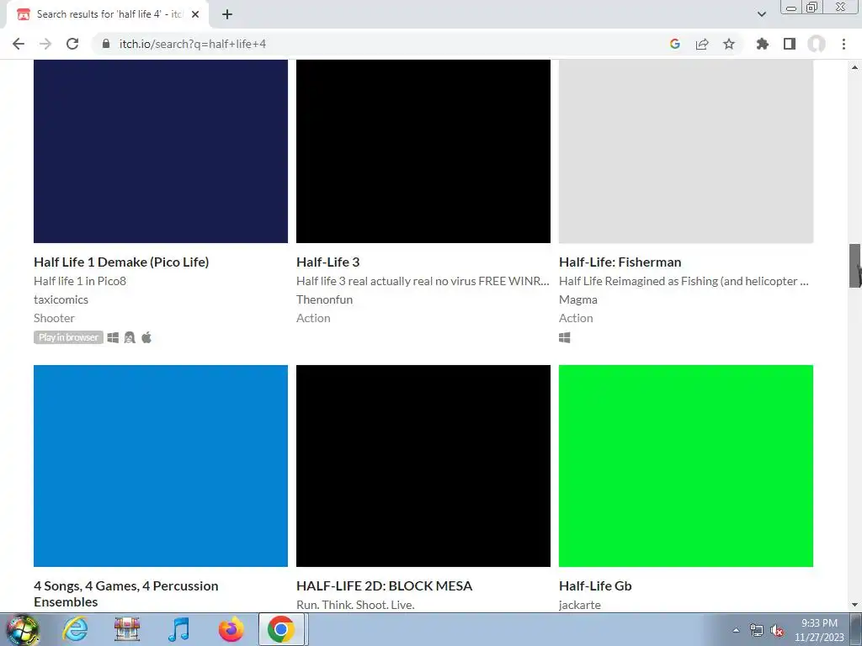Go back to the previous page
The height and width of the screenshot is (646, 862).
pos(19,44)
